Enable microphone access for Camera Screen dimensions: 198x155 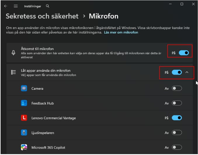pyautogui.click(x=177, y=88)
